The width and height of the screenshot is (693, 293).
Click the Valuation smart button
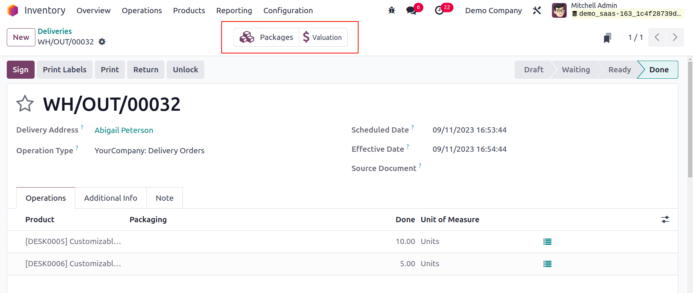click(323, 37)
